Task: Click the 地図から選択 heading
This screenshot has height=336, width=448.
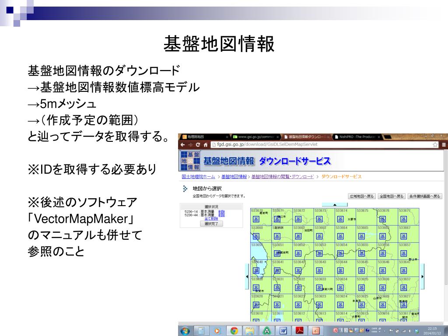Action: tap(207, 189)
